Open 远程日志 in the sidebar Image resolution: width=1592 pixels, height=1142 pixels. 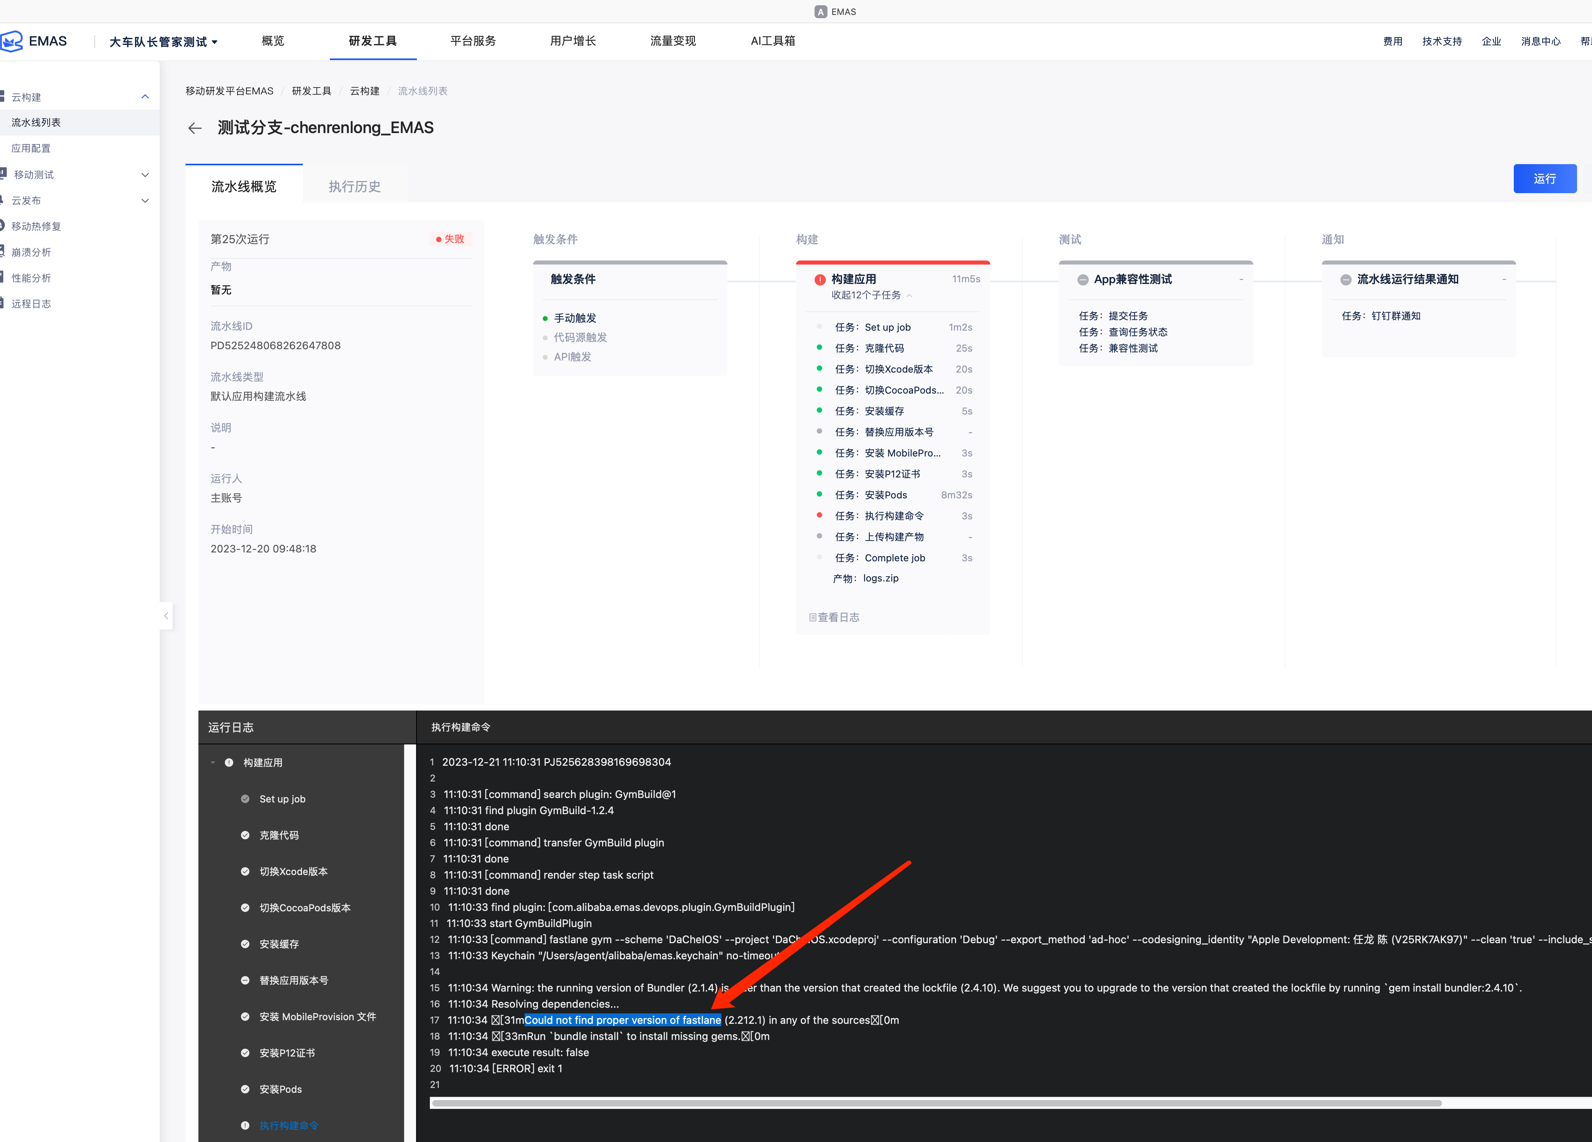pos(31,304)
